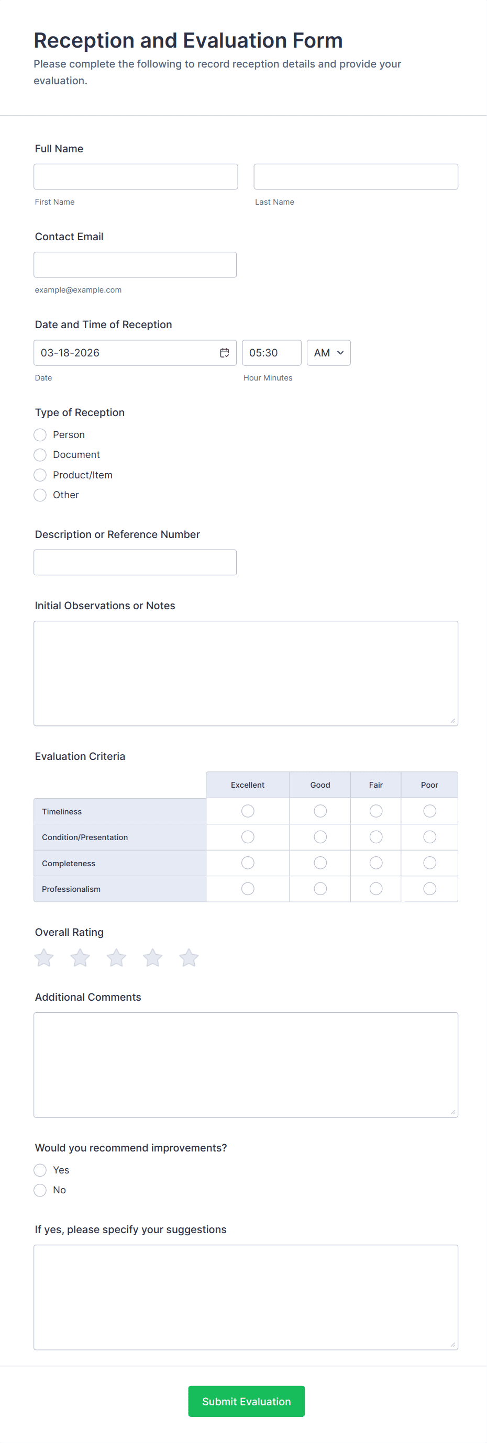Select Yes for recommending improvements
487x1443 pixels.
coord(40,1170)
